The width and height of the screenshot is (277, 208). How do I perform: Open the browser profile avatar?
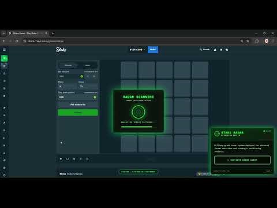point(267,41)
